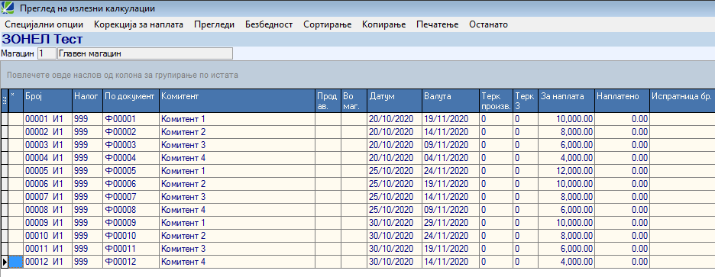Click the asterisk marker column header
The image size is (715, 277).
tap(16, 101)
